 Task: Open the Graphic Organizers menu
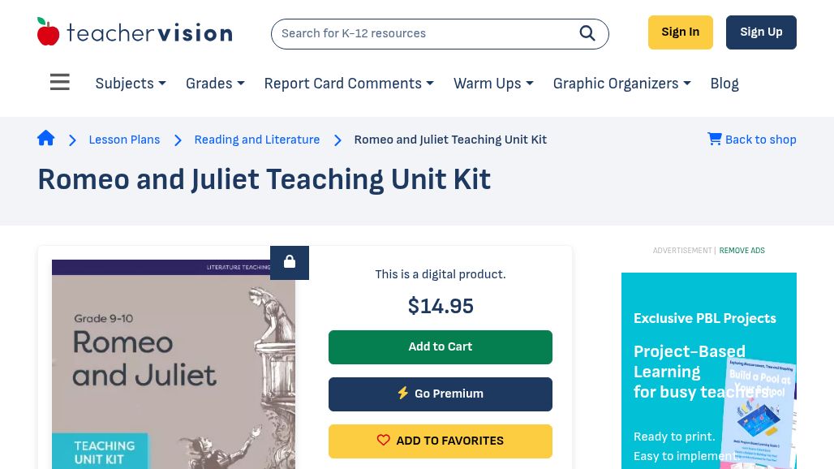pos(621,84)
